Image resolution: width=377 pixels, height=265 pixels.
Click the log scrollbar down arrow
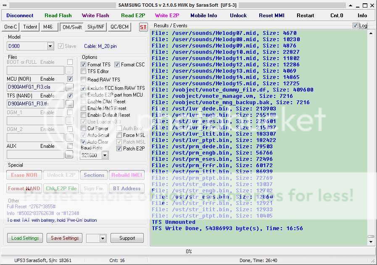[371, 242]
